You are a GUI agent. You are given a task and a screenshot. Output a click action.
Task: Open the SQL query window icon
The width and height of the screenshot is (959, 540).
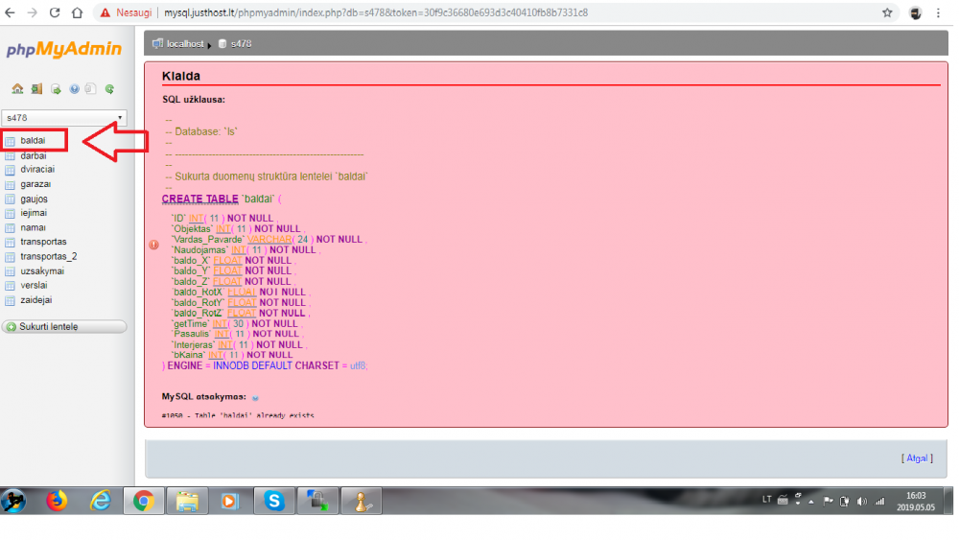pyautogui.click(x=56, y=89)
